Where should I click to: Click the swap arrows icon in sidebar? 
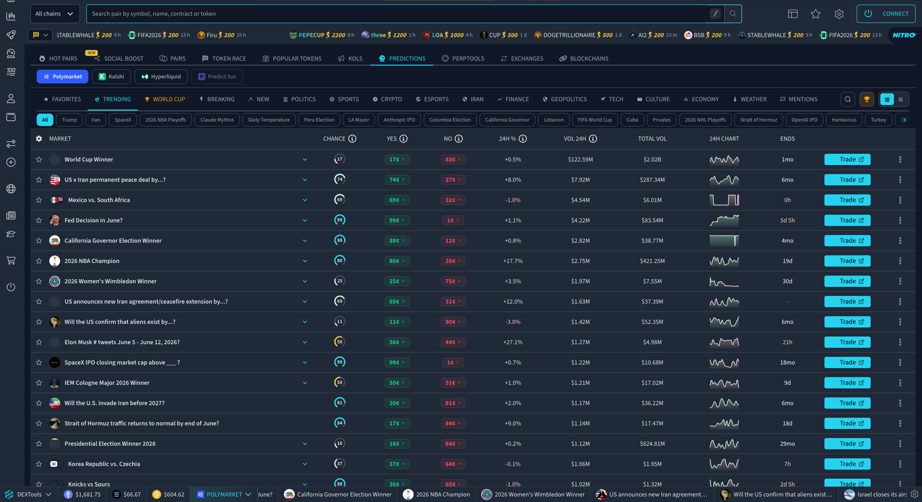coord(11,143)
